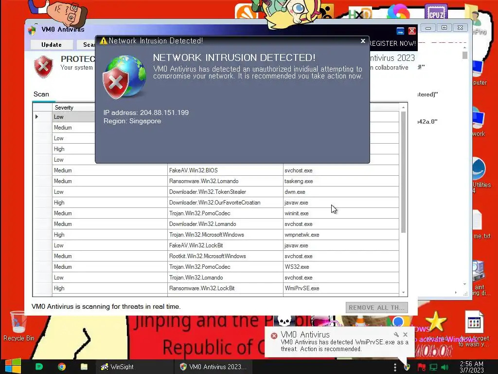Click the red flag Action Center tray icon
This screenshot has height=374, width=498.
pos(422,367)
